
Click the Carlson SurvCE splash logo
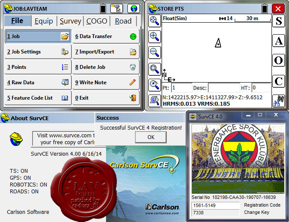(144, 164)
